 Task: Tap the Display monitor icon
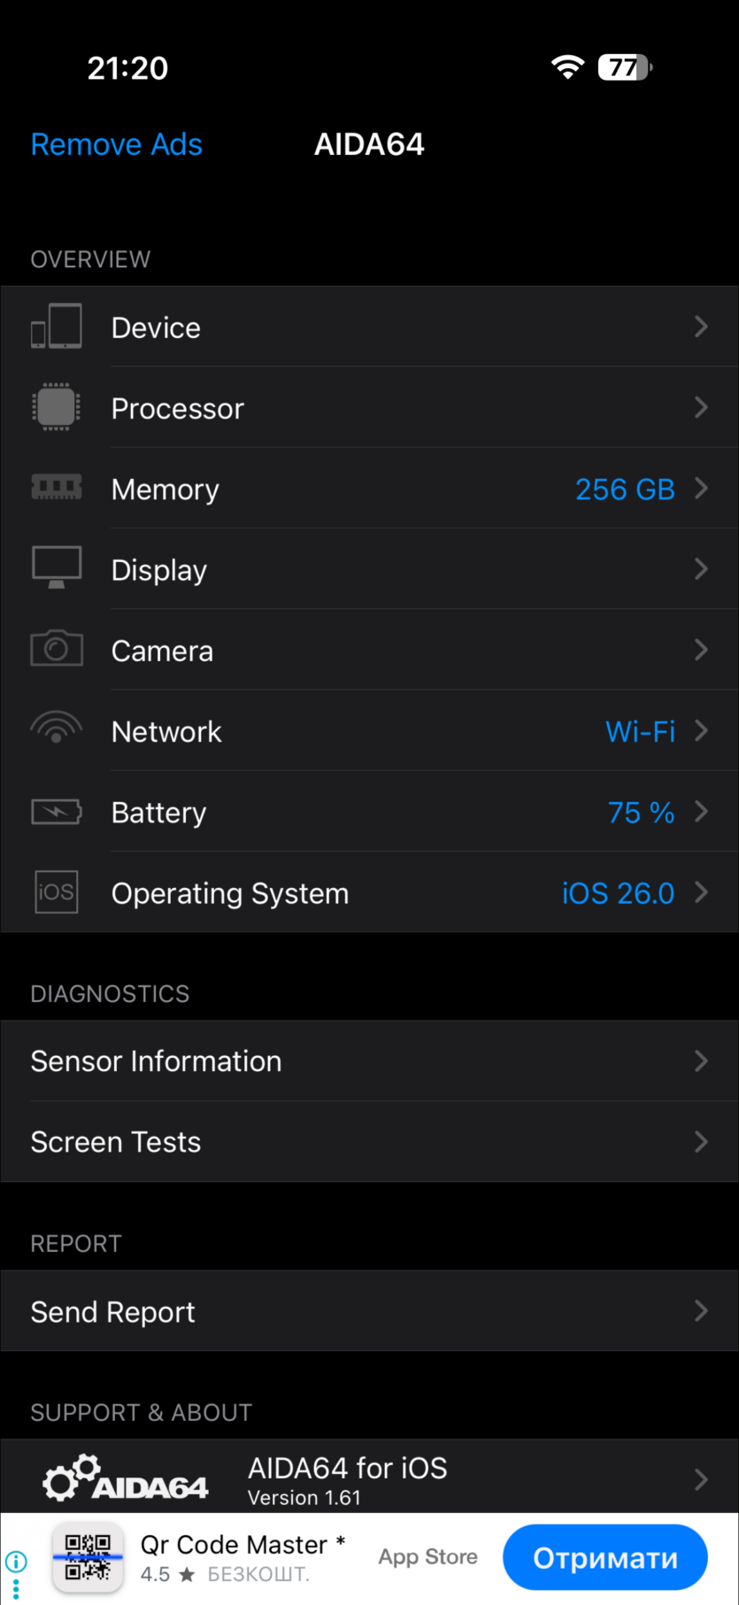click(x=57, y=568)
